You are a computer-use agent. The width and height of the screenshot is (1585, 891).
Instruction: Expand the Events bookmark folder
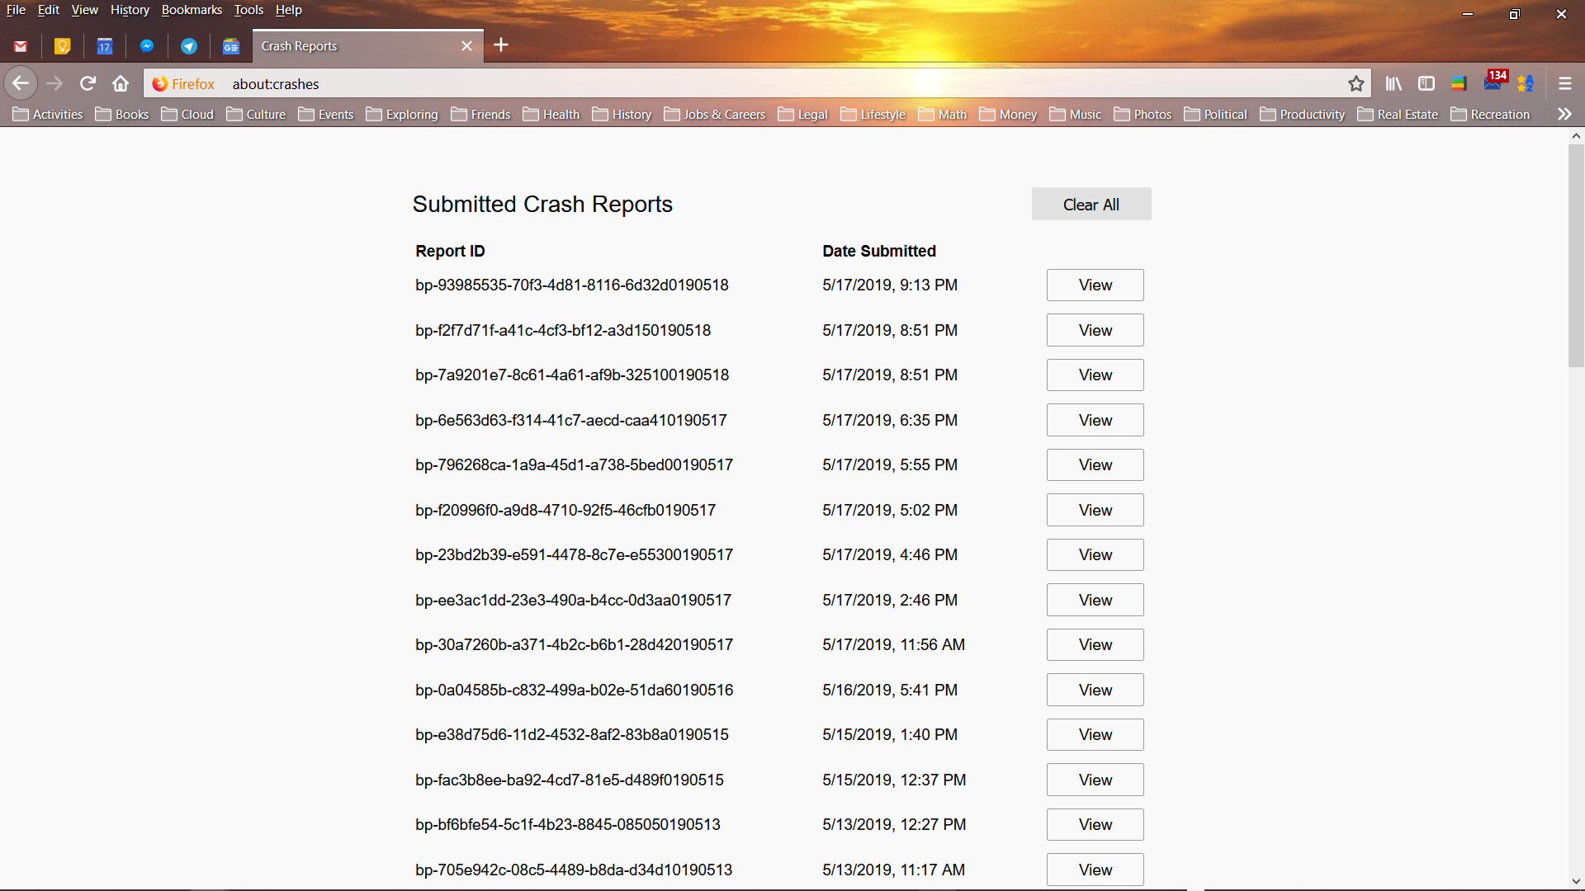[x=326, y=114]
